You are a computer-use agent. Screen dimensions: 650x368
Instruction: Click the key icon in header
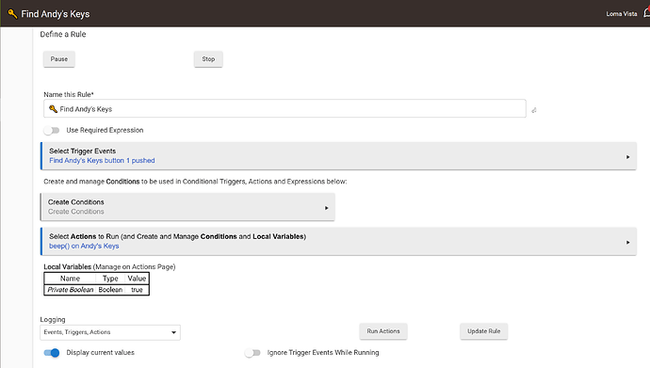pos(12,14)
